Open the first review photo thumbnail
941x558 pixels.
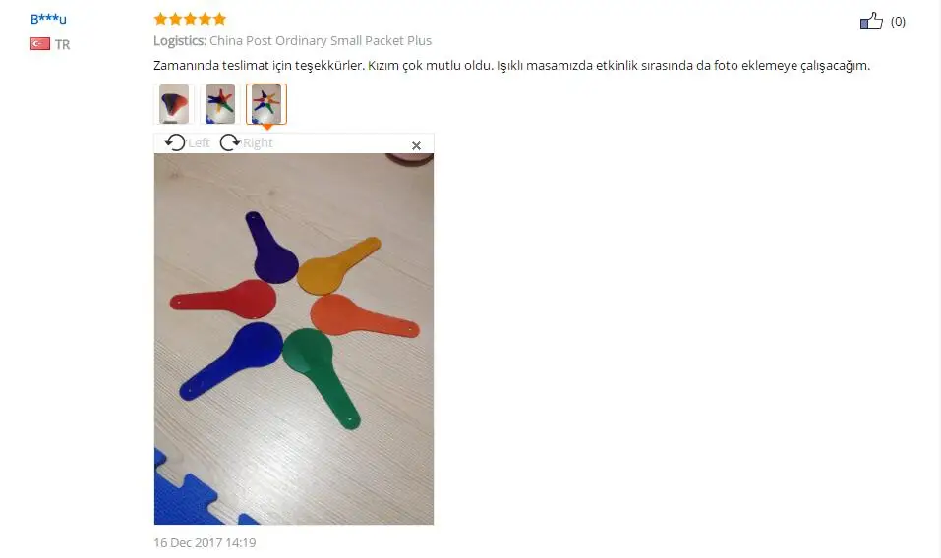[174, 104]
